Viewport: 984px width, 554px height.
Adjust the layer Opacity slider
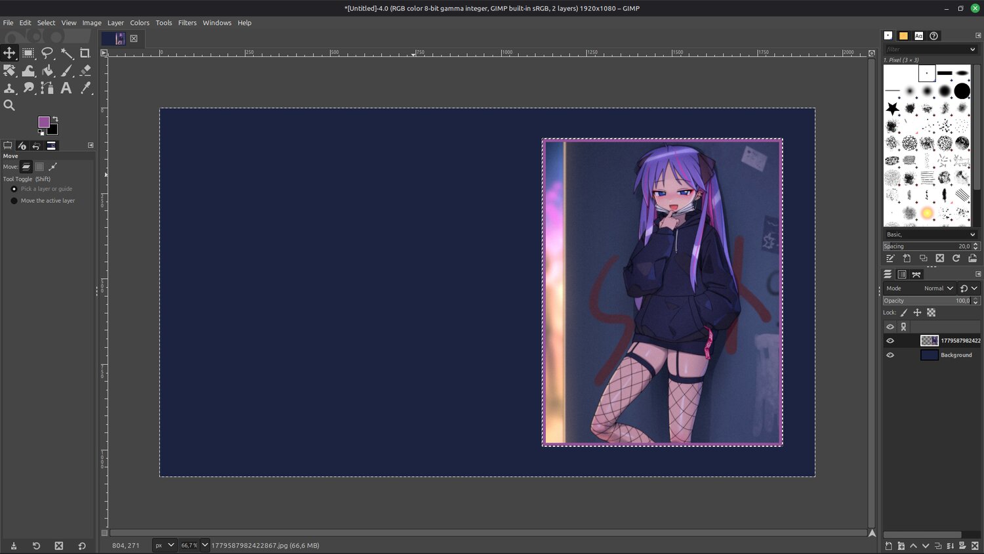pyautogui.click(x=927, y=301)
